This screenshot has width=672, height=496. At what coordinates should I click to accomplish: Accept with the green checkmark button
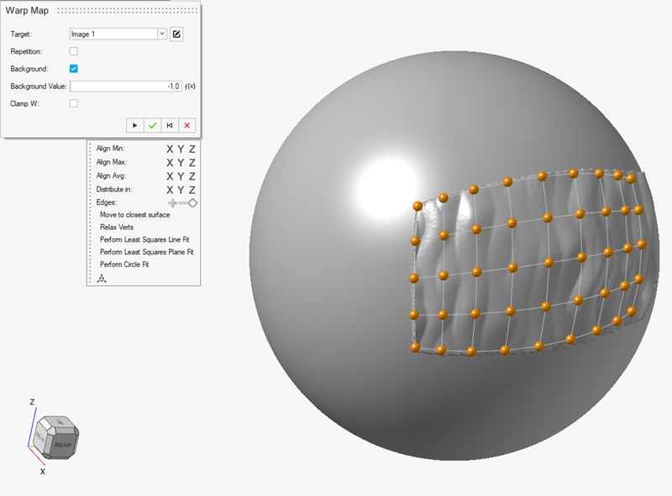click(x=152, y=125)
